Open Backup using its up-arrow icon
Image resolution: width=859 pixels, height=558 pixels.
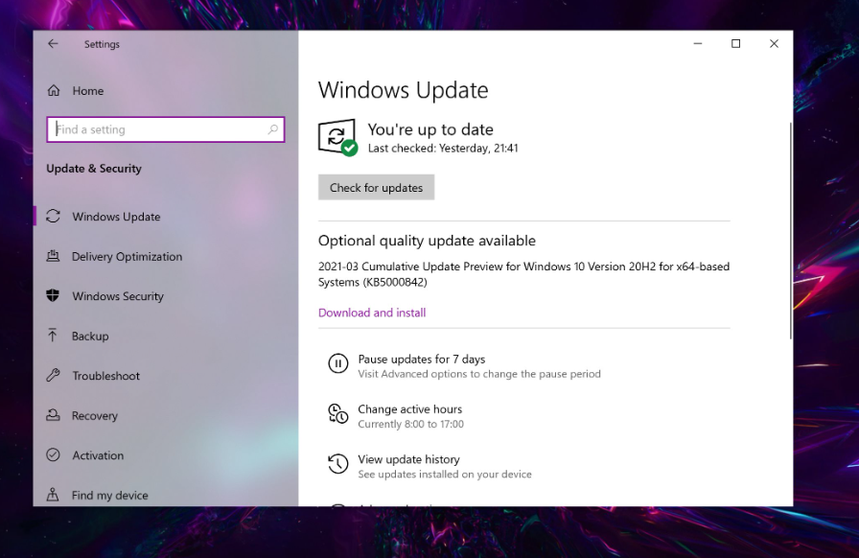click(x=53, y=336)
